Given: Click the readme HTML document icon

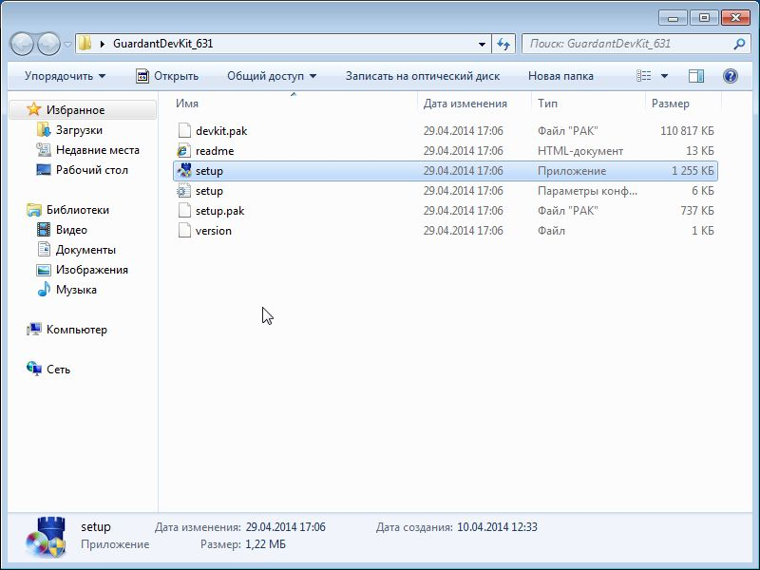Looking at the screenshot, I should click(x=185, y=151).
